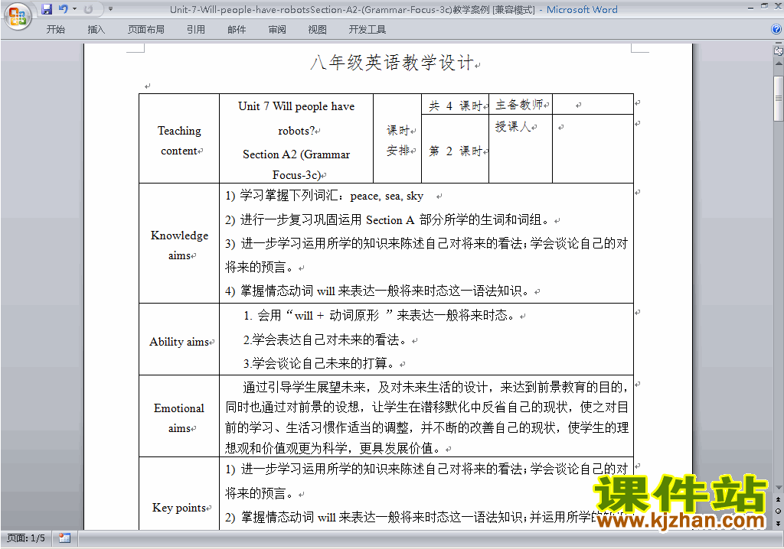
Task: Click the macro recording icon in status bar
Action: click(64, 538)
